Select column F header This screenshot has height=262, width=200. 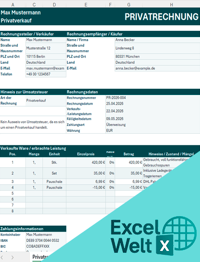click(x=110, y=5)
